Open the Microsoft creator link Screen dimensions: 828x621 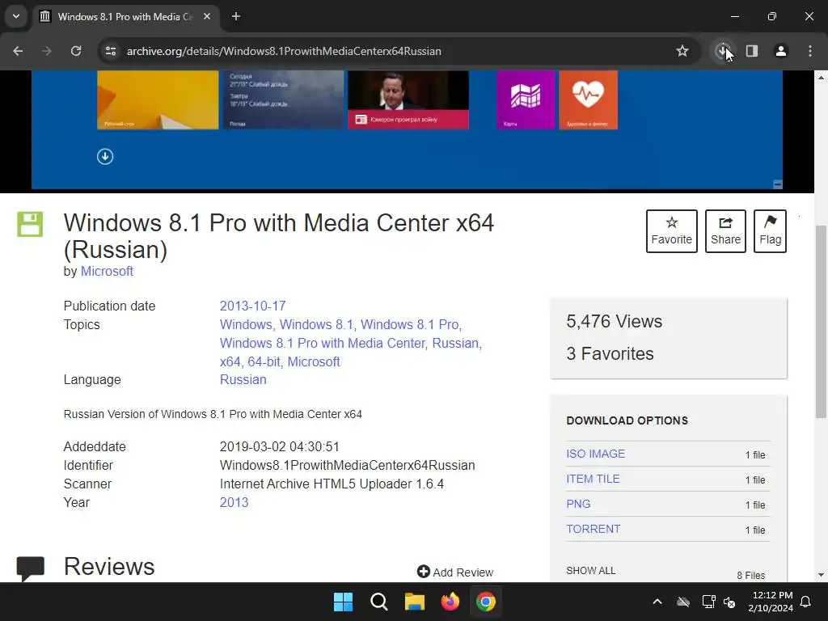coord(107,272)
